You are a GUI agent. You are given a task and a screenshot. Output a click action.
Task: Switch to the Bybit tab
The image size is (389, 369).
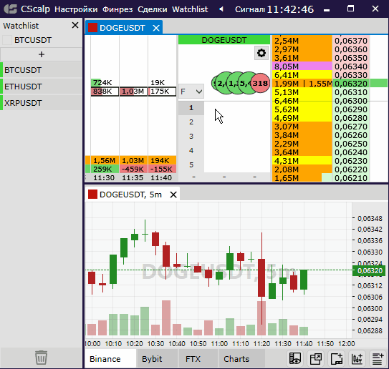click(152, 359)
